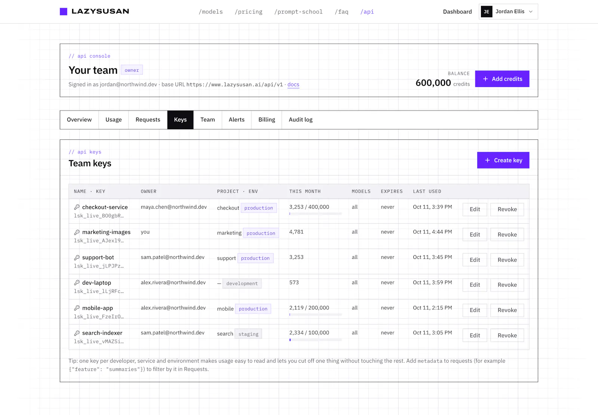The width and height of the screenshot is (598, 415).
Task: Select the Team tab
Action: click(208, 120)
